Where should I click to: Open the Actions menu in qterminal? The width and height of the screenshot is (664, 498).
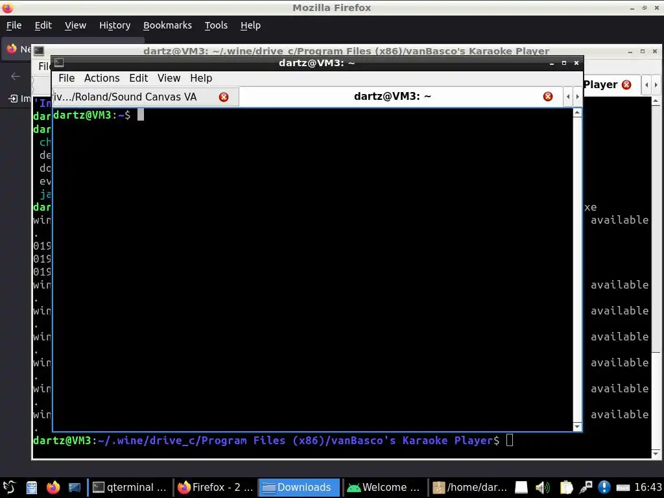point(102,78)
